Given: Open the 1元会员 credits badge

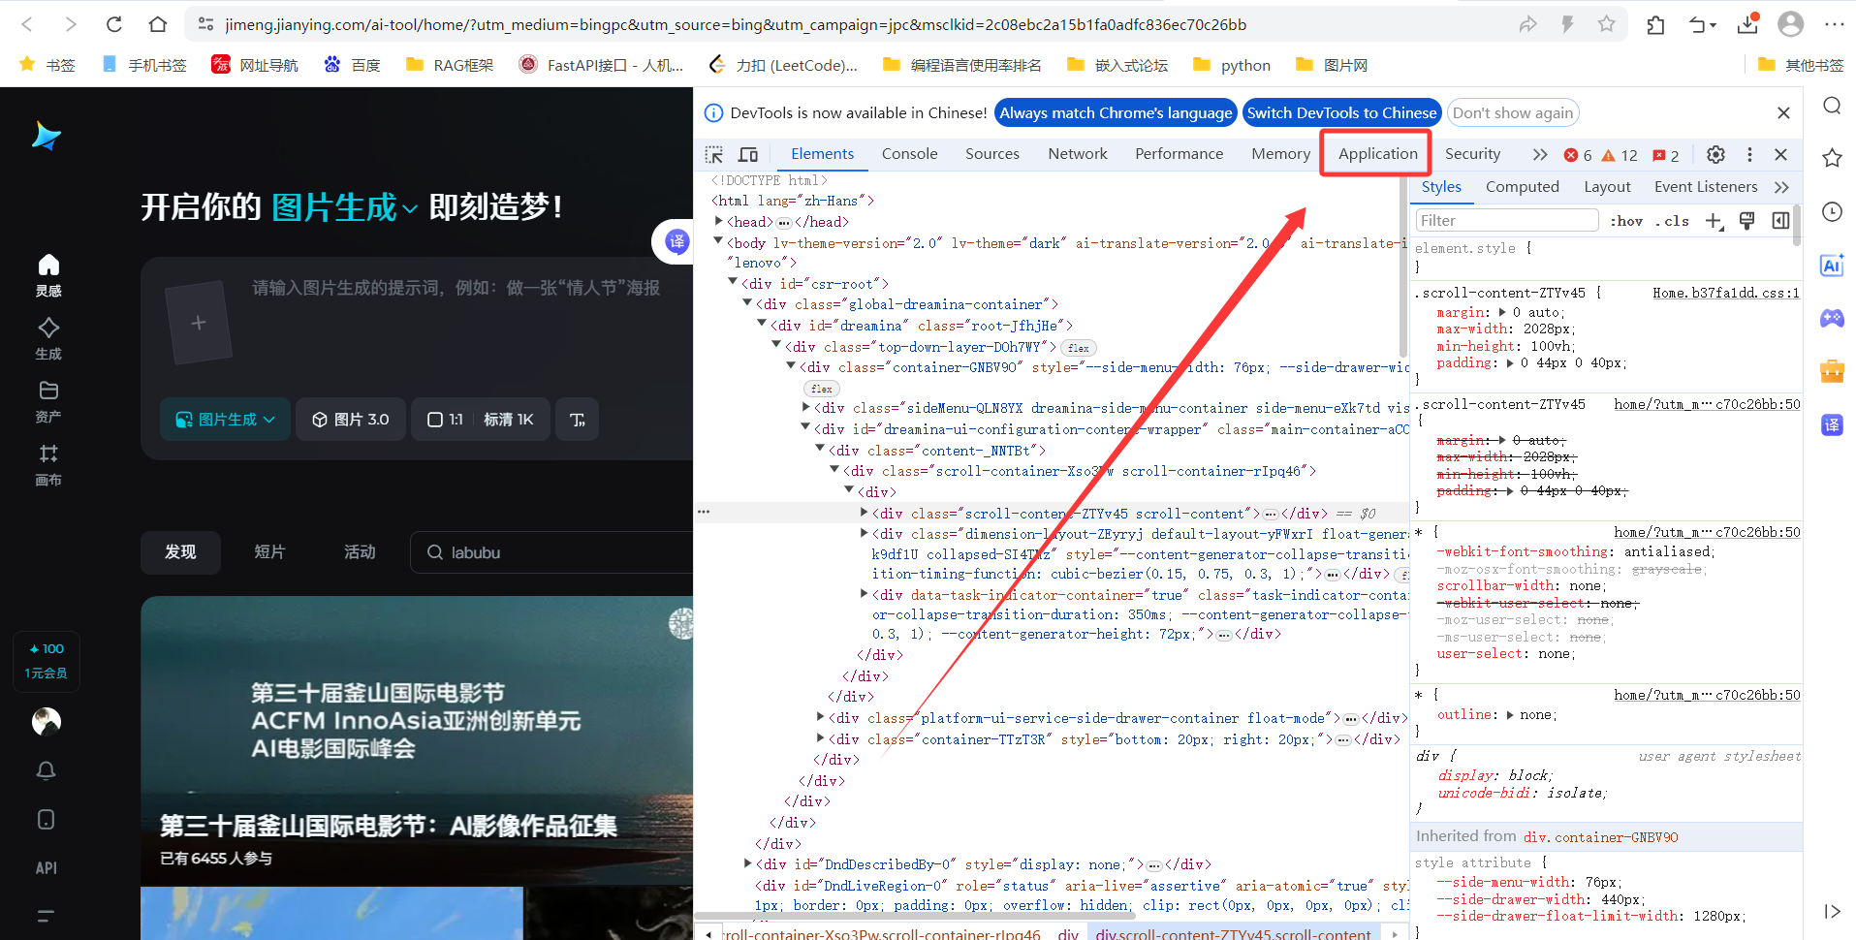Looking at the screenshot, I should coord(46,661).
